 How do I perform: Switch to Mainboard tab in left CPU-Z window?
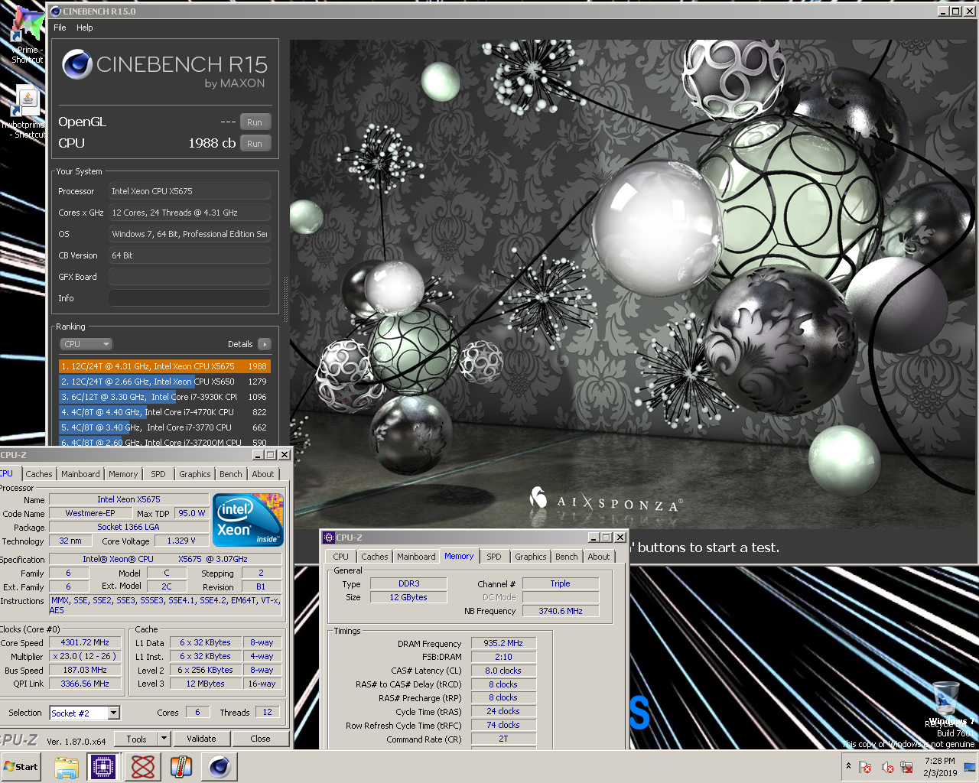pos(80,474)
